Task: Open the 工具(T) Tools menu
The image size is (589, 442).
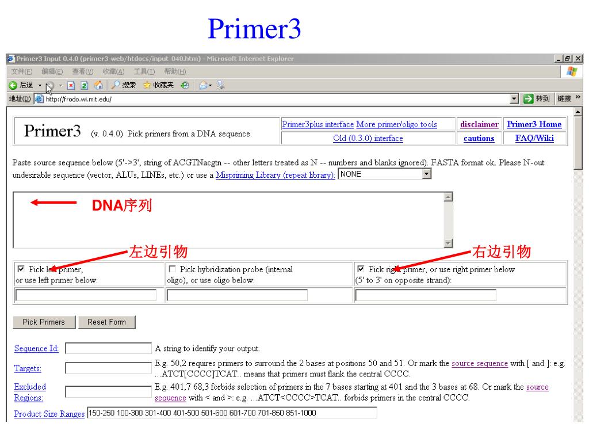Action: (144, 71)
